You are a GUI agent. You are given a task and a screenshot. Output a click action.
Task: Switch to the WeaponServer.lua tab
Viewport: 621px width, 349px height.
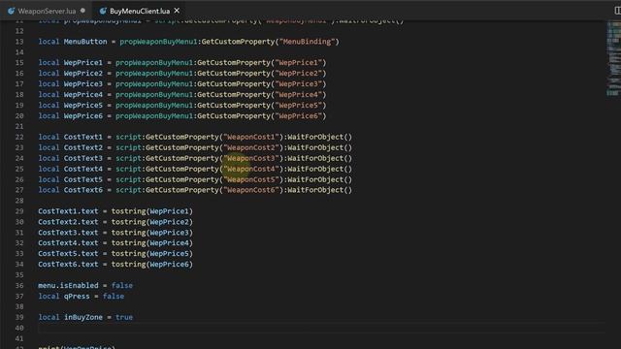[47, 11]
